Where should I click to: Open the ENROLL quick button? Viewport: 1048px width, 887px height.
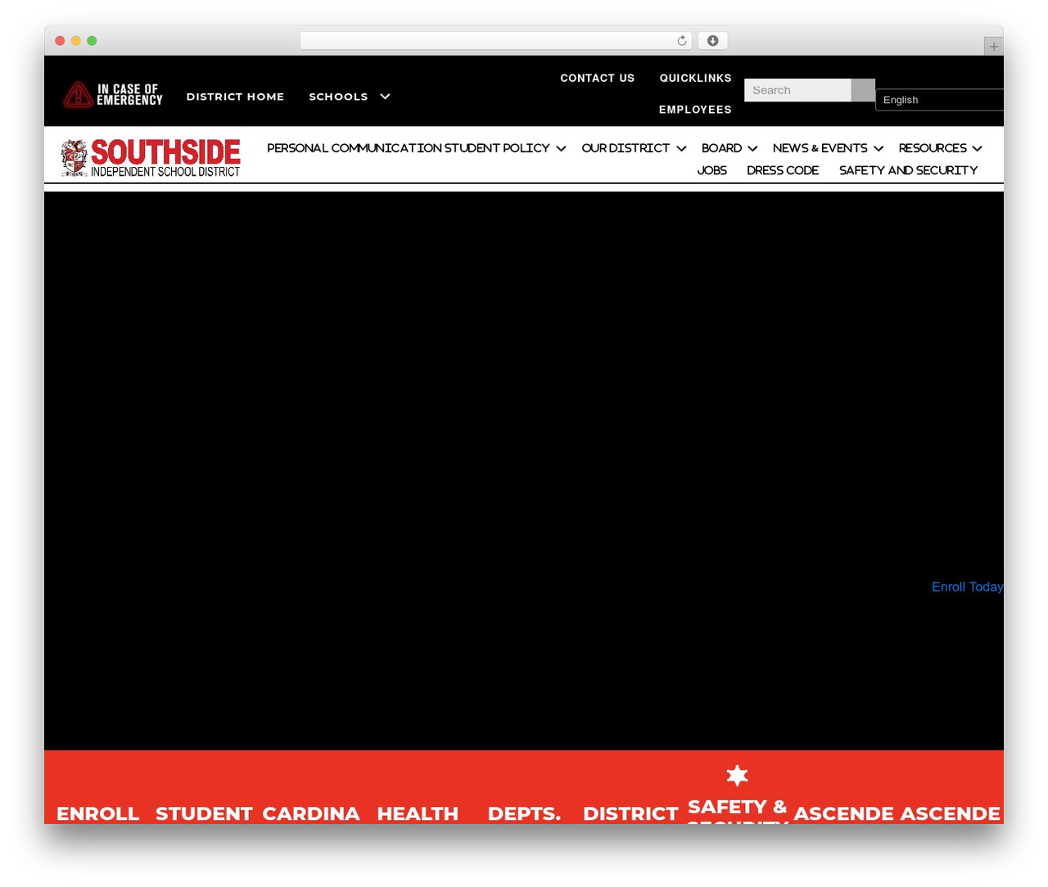pyautogui.click(x=97, y=813)
